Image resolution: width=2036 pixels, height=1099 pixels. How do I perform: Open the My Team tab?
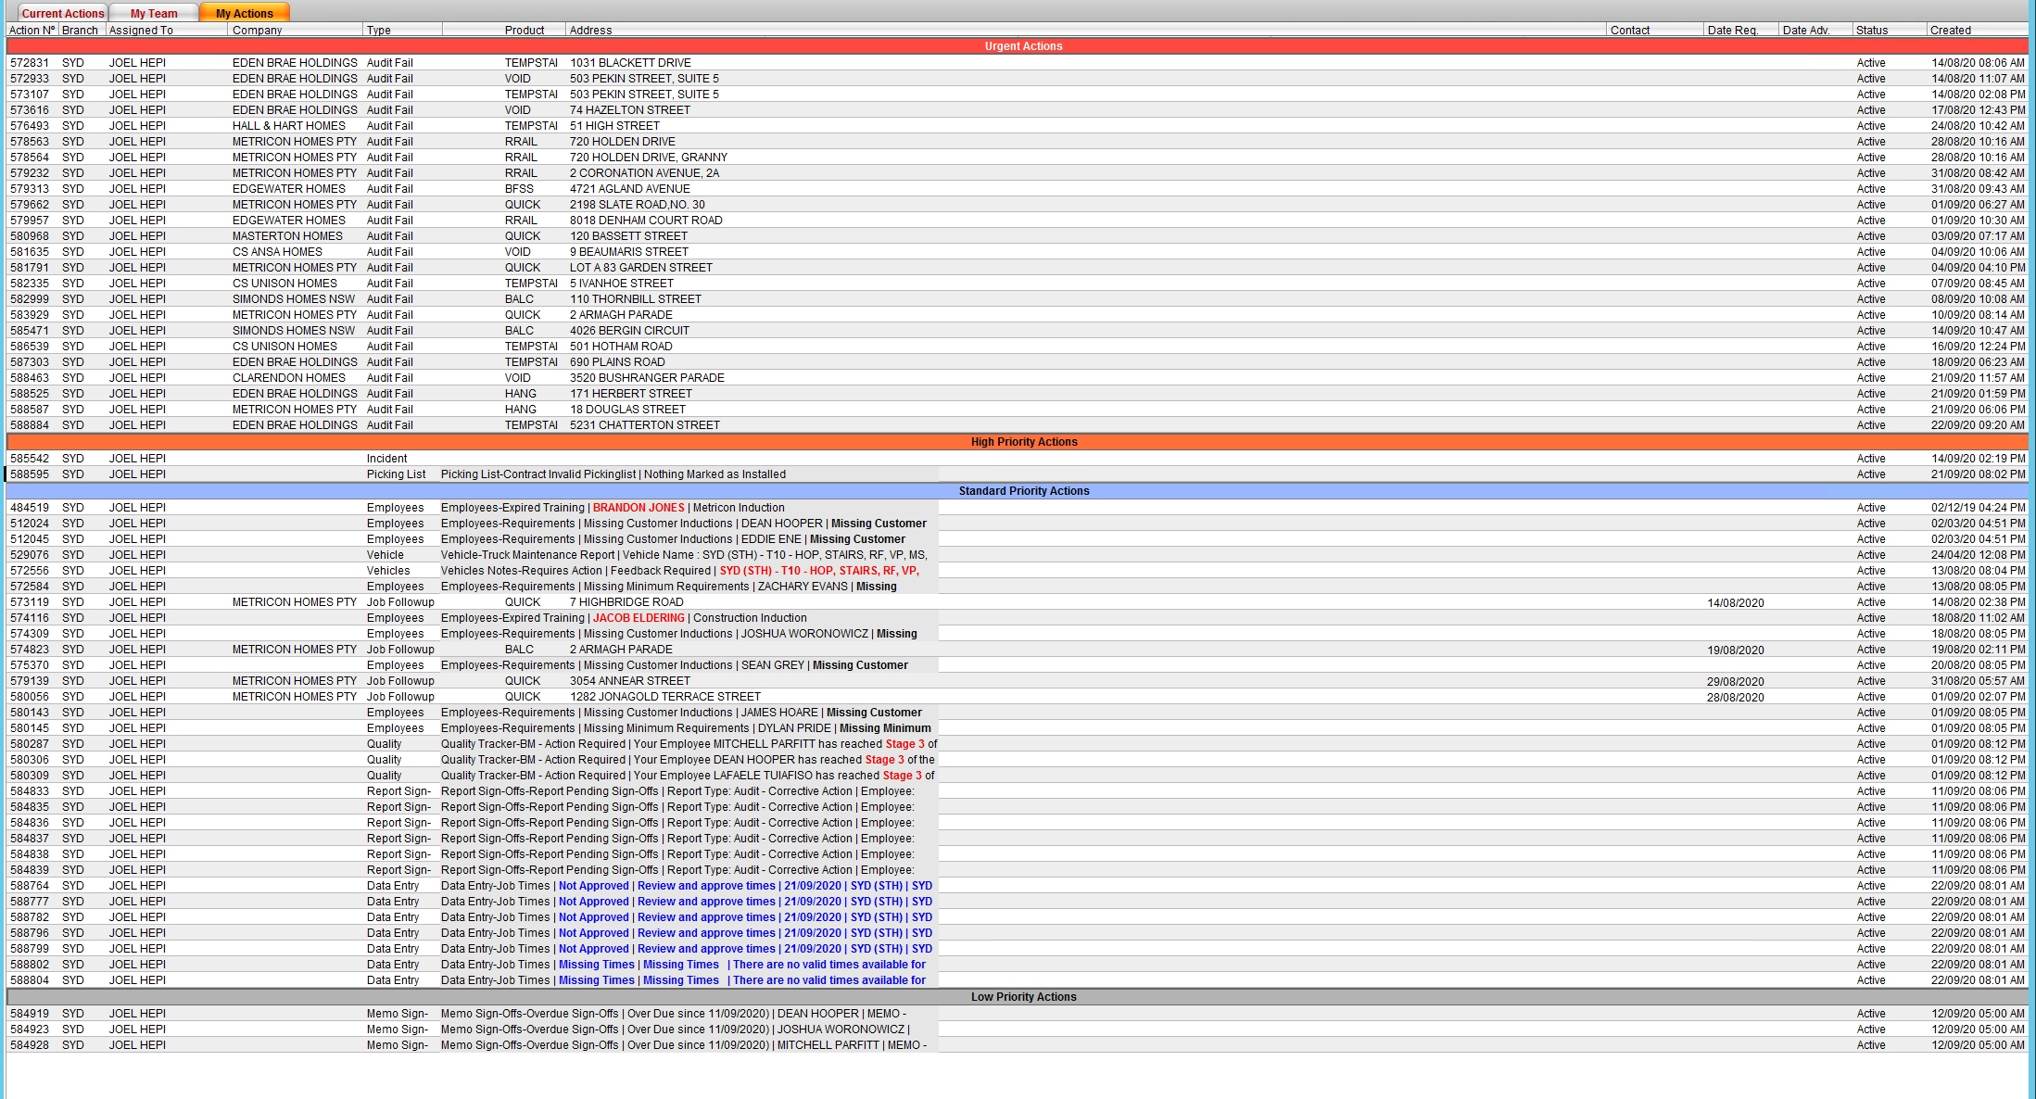coord(154,13)
